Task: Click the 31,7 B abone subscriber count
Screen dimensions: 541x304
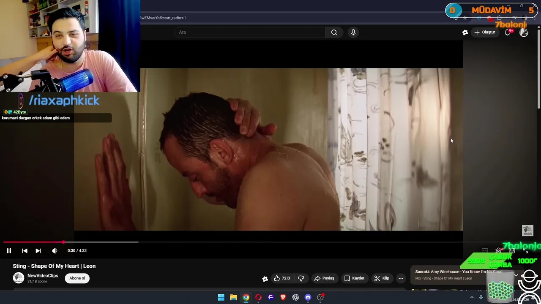Action: [37, 282]
